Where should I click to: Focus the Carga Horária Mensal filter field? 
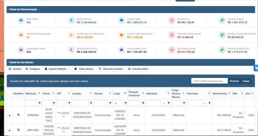coord(177,103)
